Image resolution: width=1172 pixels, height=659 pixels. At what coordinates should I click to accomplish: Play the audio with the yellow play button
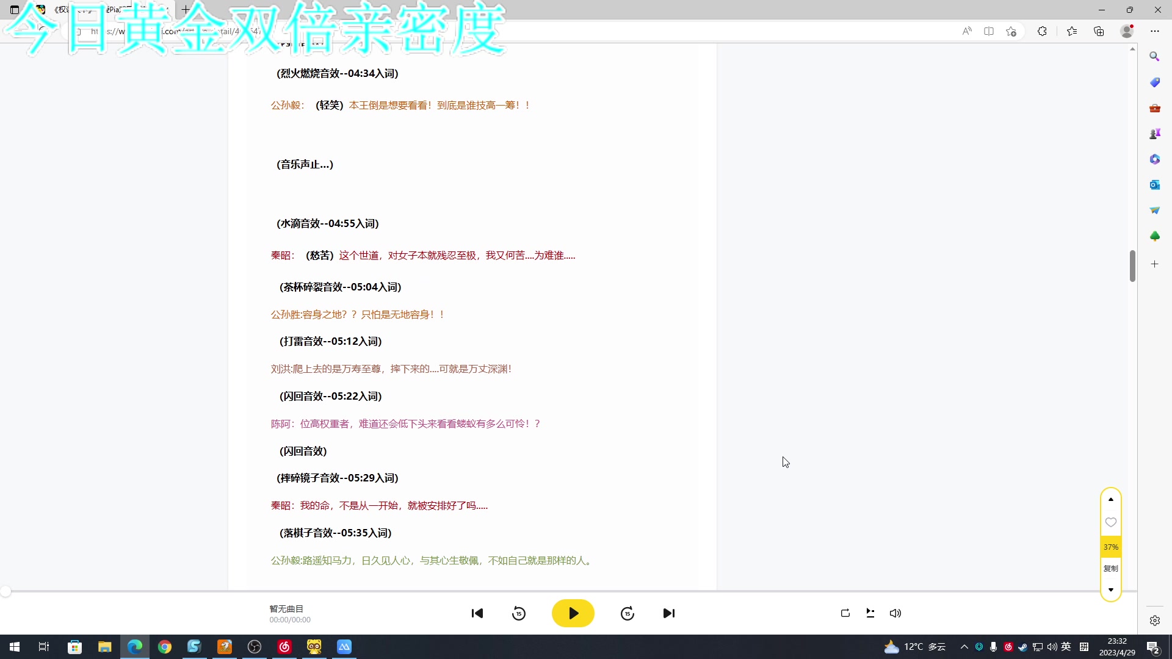pos(573,613)
